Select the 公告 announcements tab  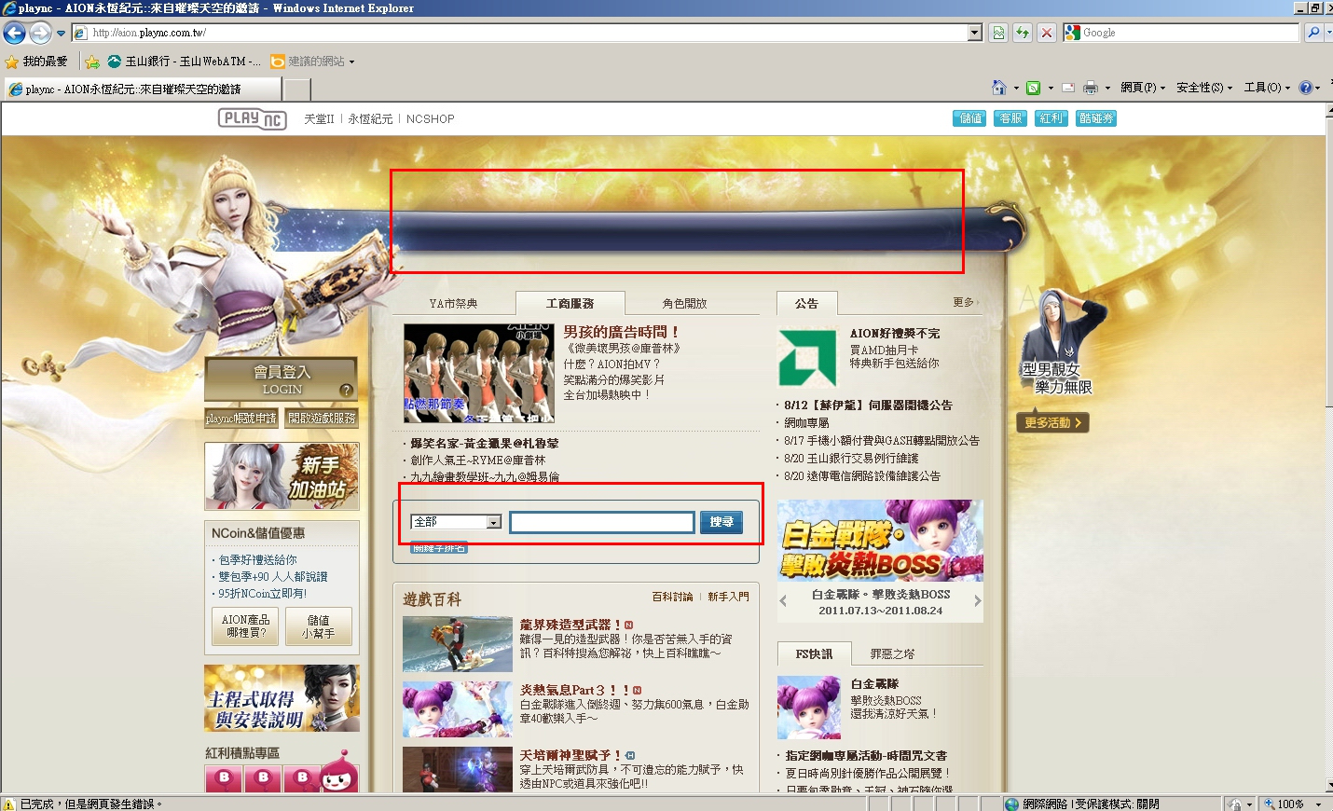point(806,304)
